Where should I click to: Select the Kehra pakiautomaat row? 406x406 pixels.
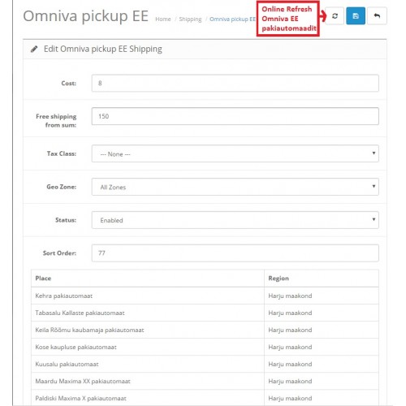pos(205,296)
